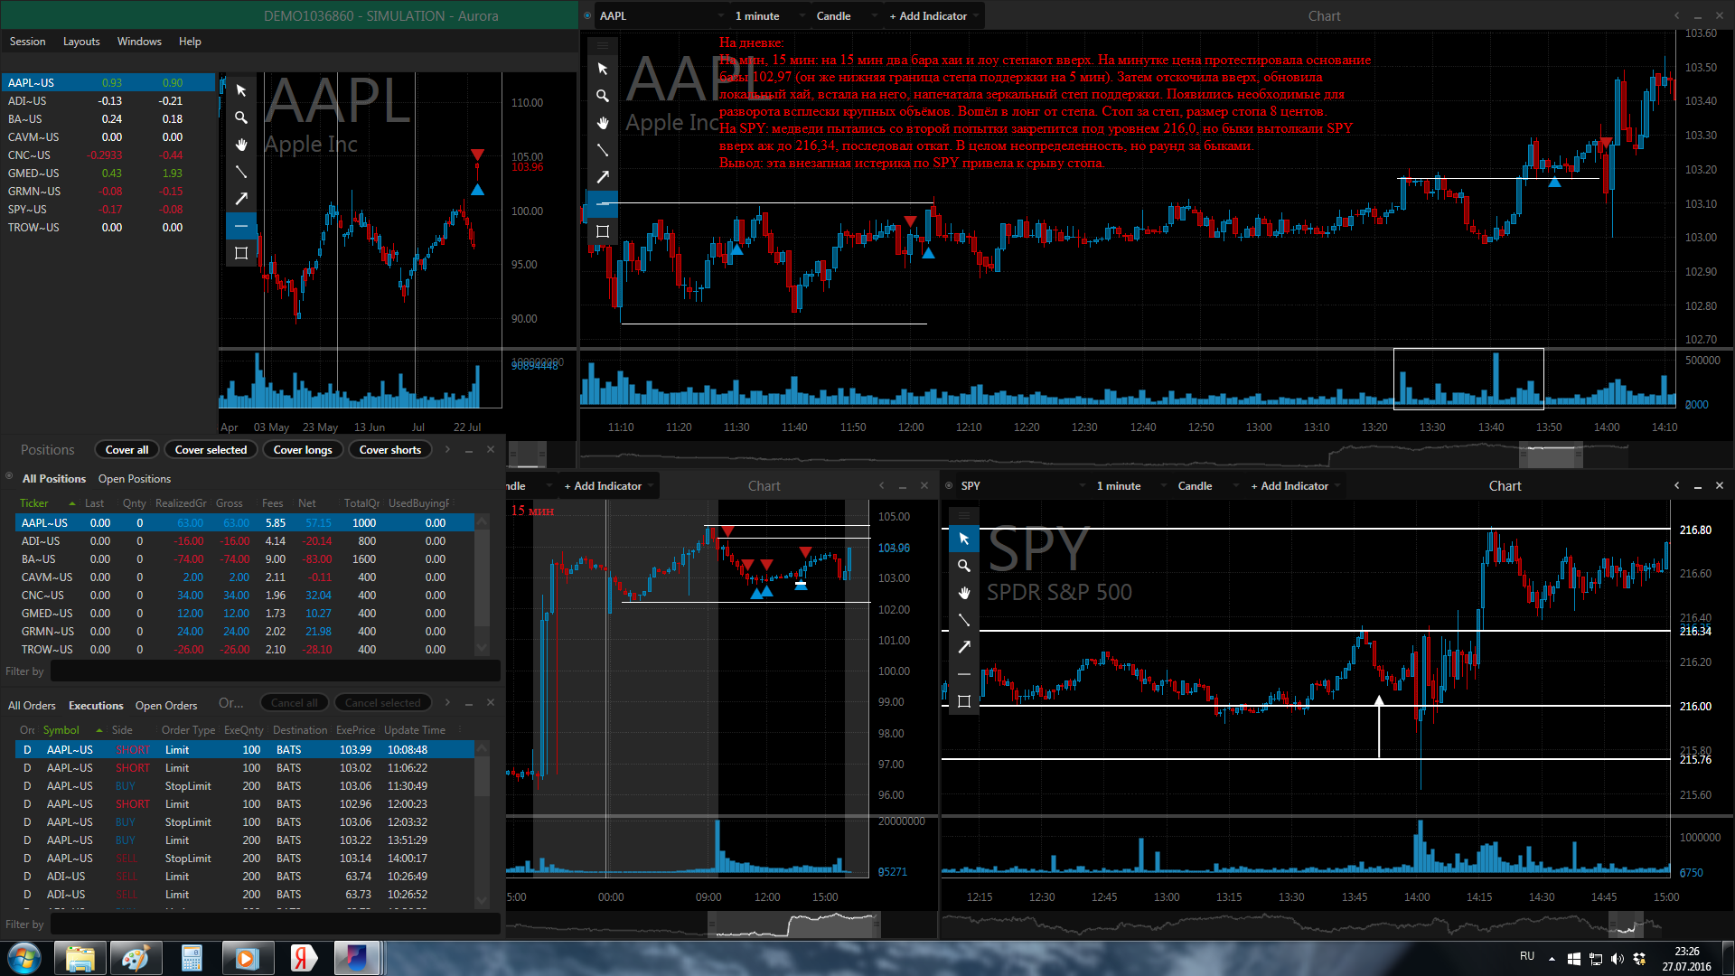This screenshot has height=976, width=1735.
Task: Select pointer tool in small daily AAPL chart
Action: click(x=241, y=90)
